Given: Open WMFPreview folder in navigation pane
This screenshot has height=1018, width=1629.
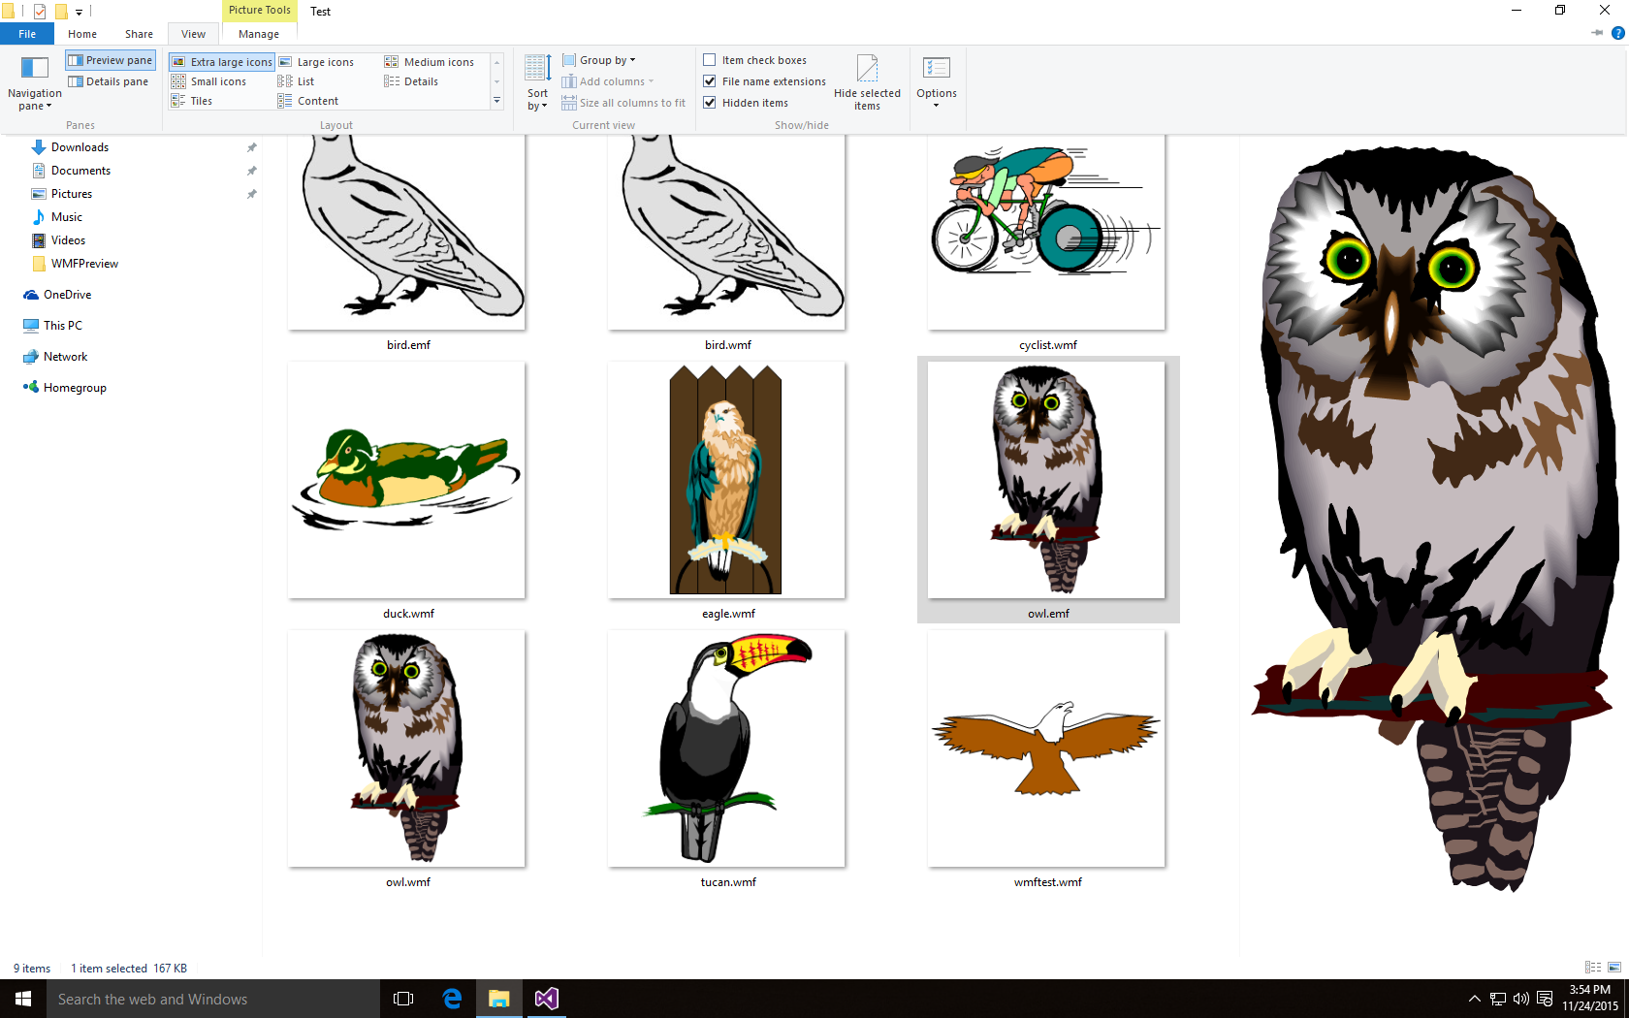Looking at the screenshot, I should coord(84,264).
